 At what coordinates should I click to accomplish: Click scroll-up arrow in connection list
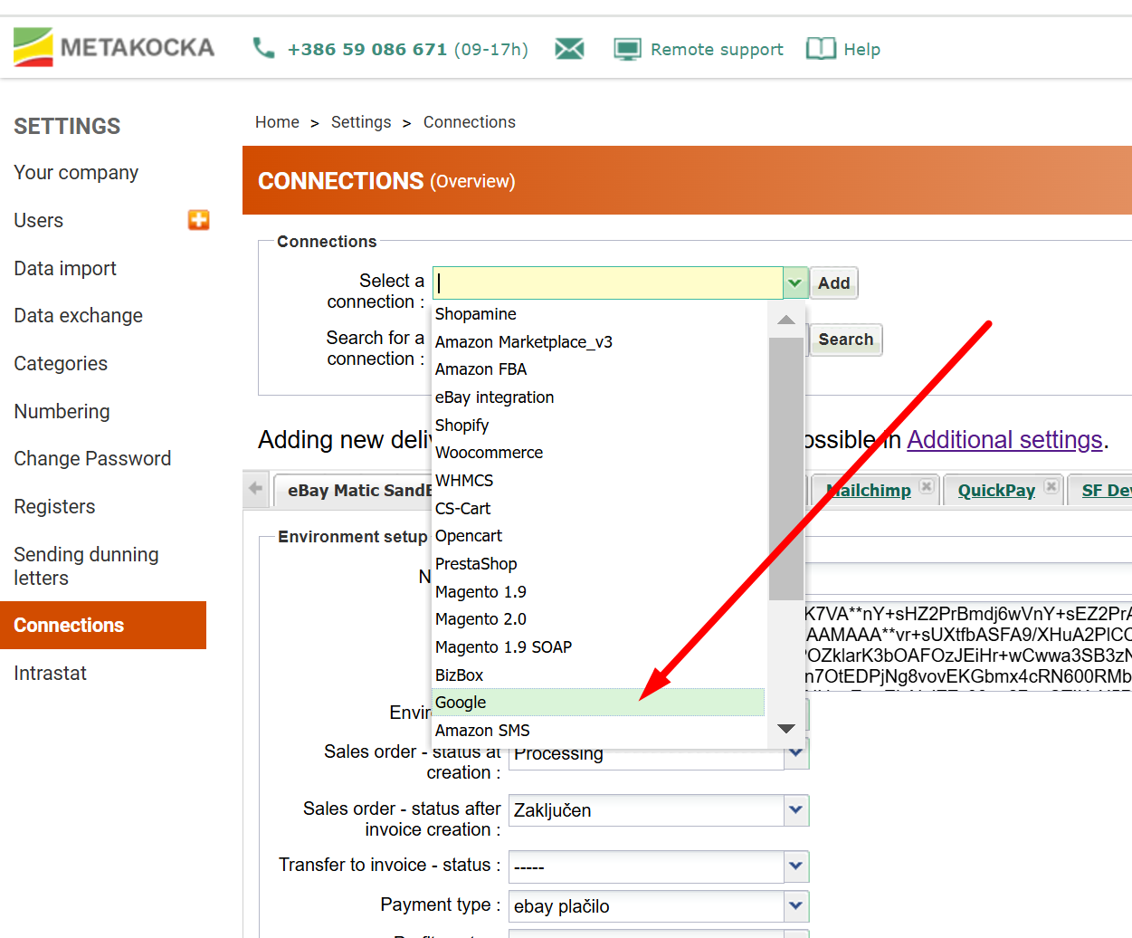[786, 320]
